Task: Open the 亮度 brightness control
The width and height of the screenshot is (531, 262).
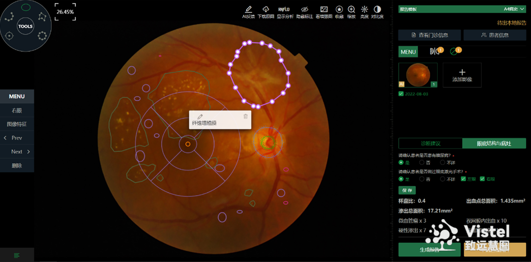Action: [364, 9]
